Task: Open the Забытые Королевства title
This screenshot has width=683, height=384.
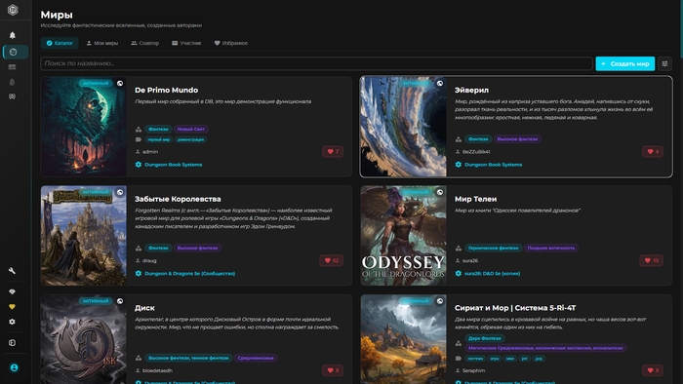Action: click(x=178, y=199)
